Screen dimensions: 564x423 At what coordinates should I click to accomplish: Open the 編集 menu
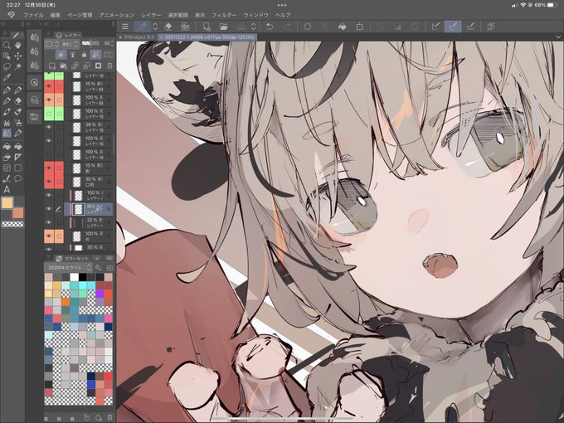56,15
